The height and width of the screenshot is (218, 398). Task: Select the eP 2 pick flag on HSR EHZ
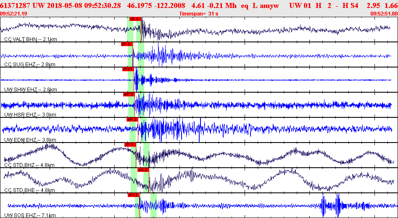129,94
